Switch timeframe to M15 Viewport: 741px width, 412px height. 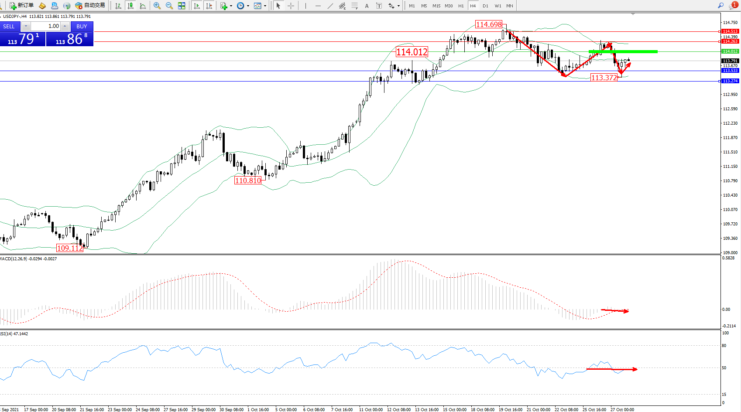[x=436, y=6]
